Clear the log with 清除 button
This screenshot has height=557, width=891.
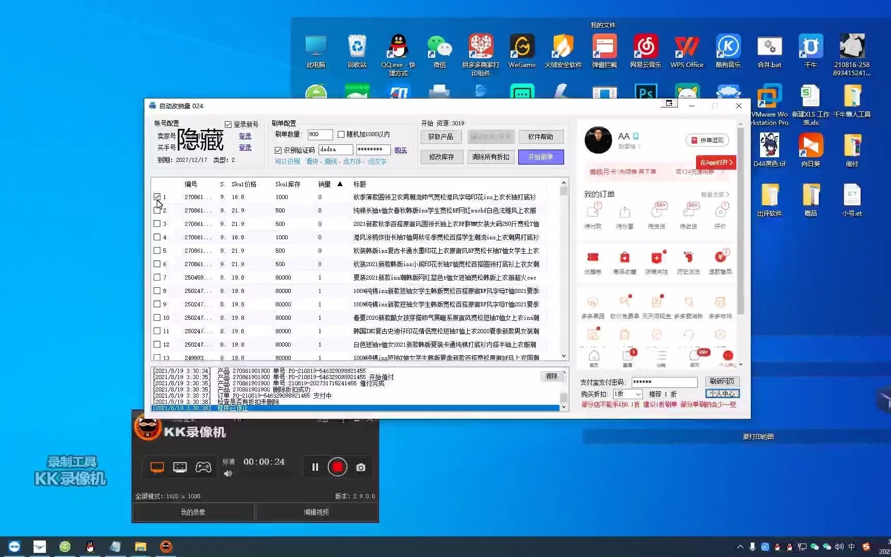coord(552,376)
